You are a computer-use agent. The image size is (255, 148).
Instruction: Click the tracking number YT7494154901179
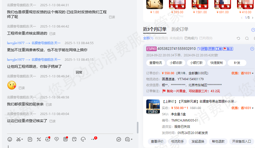[190, 79]
